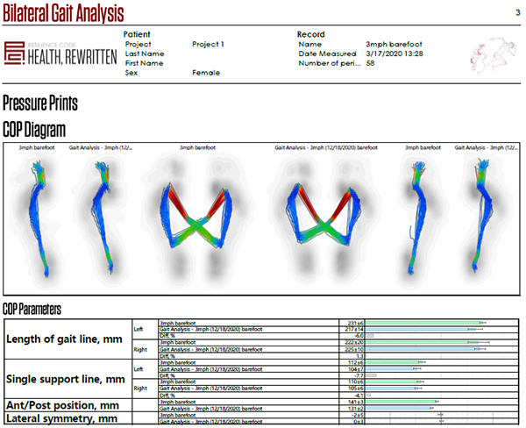
Task: Click the Project 1 value in Patient section
Action: tap(208, 43)
